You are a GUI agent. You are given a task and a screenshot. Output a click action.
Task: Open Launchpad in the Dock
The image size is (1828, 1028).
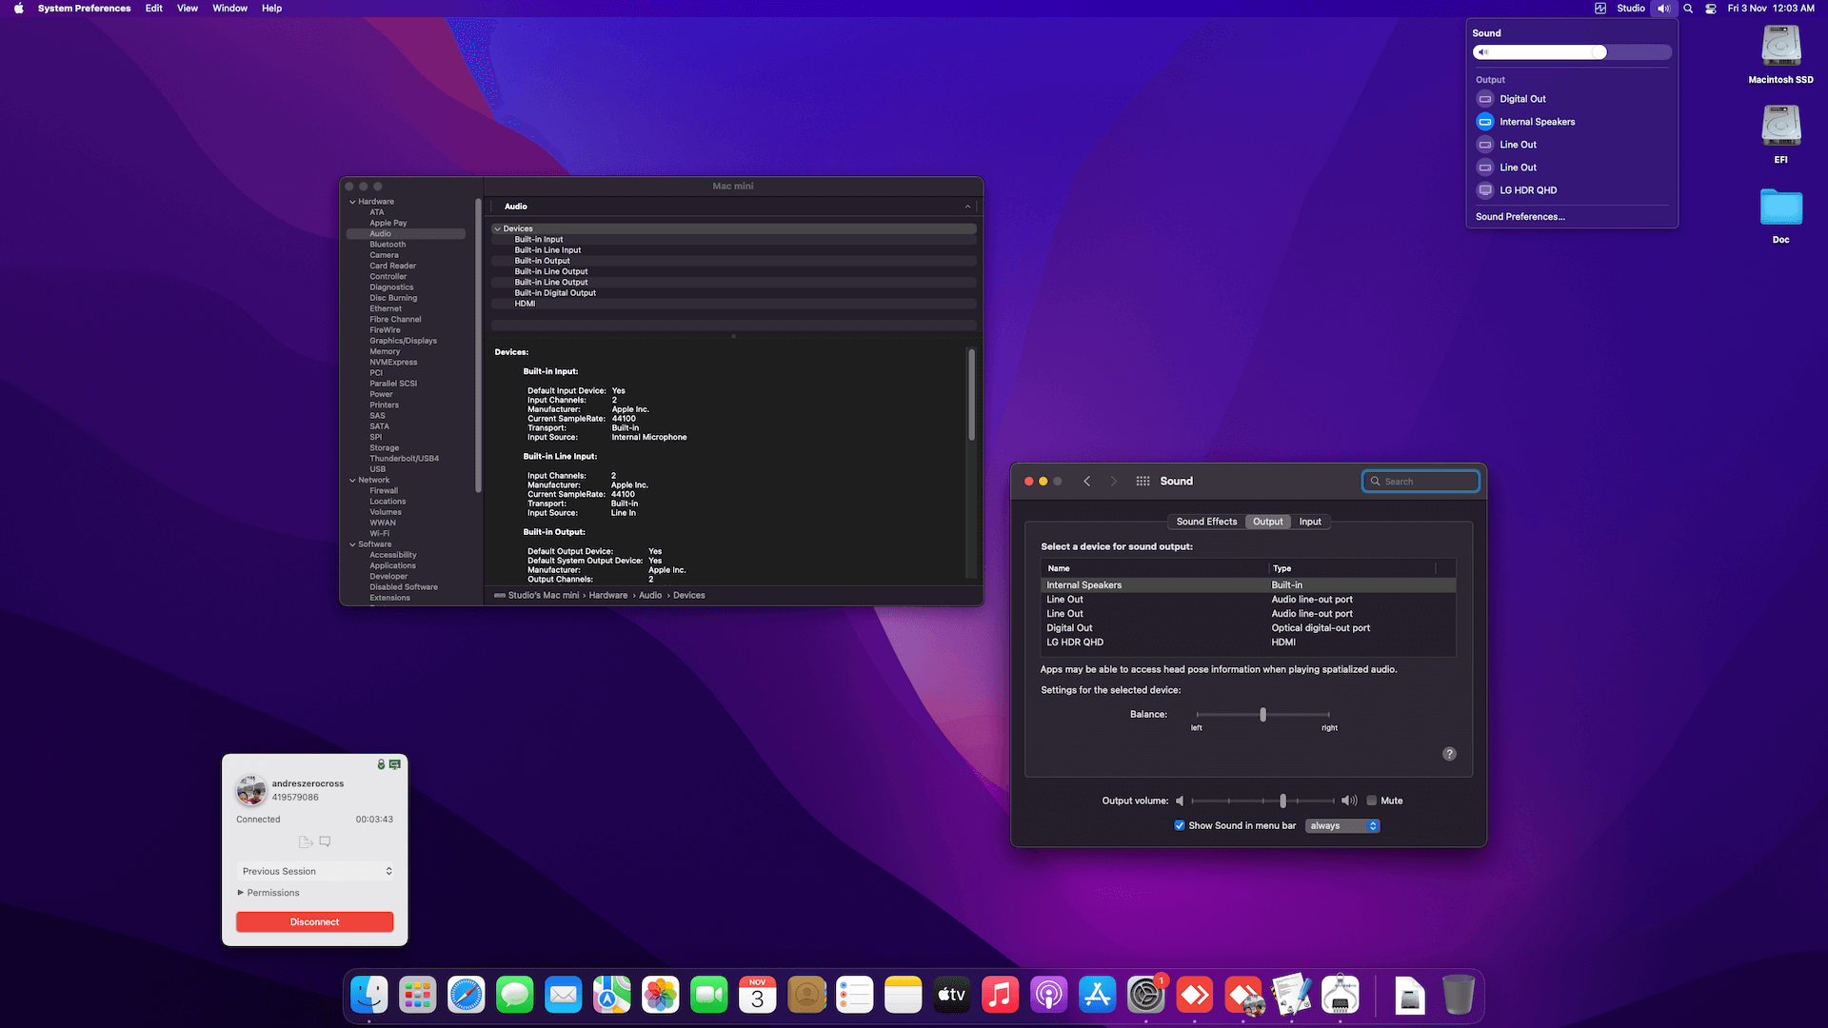tap(418, 996)
